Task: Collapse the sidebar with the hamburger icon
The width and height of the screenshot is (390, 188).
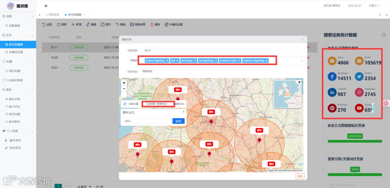Action: coord(46,6)
